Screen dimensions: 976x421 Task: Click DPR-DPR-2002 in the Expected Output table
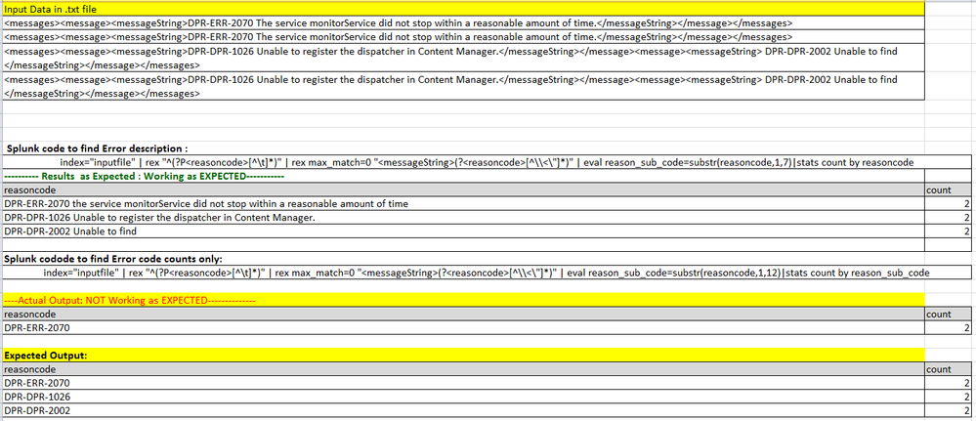tap(37, 411)
